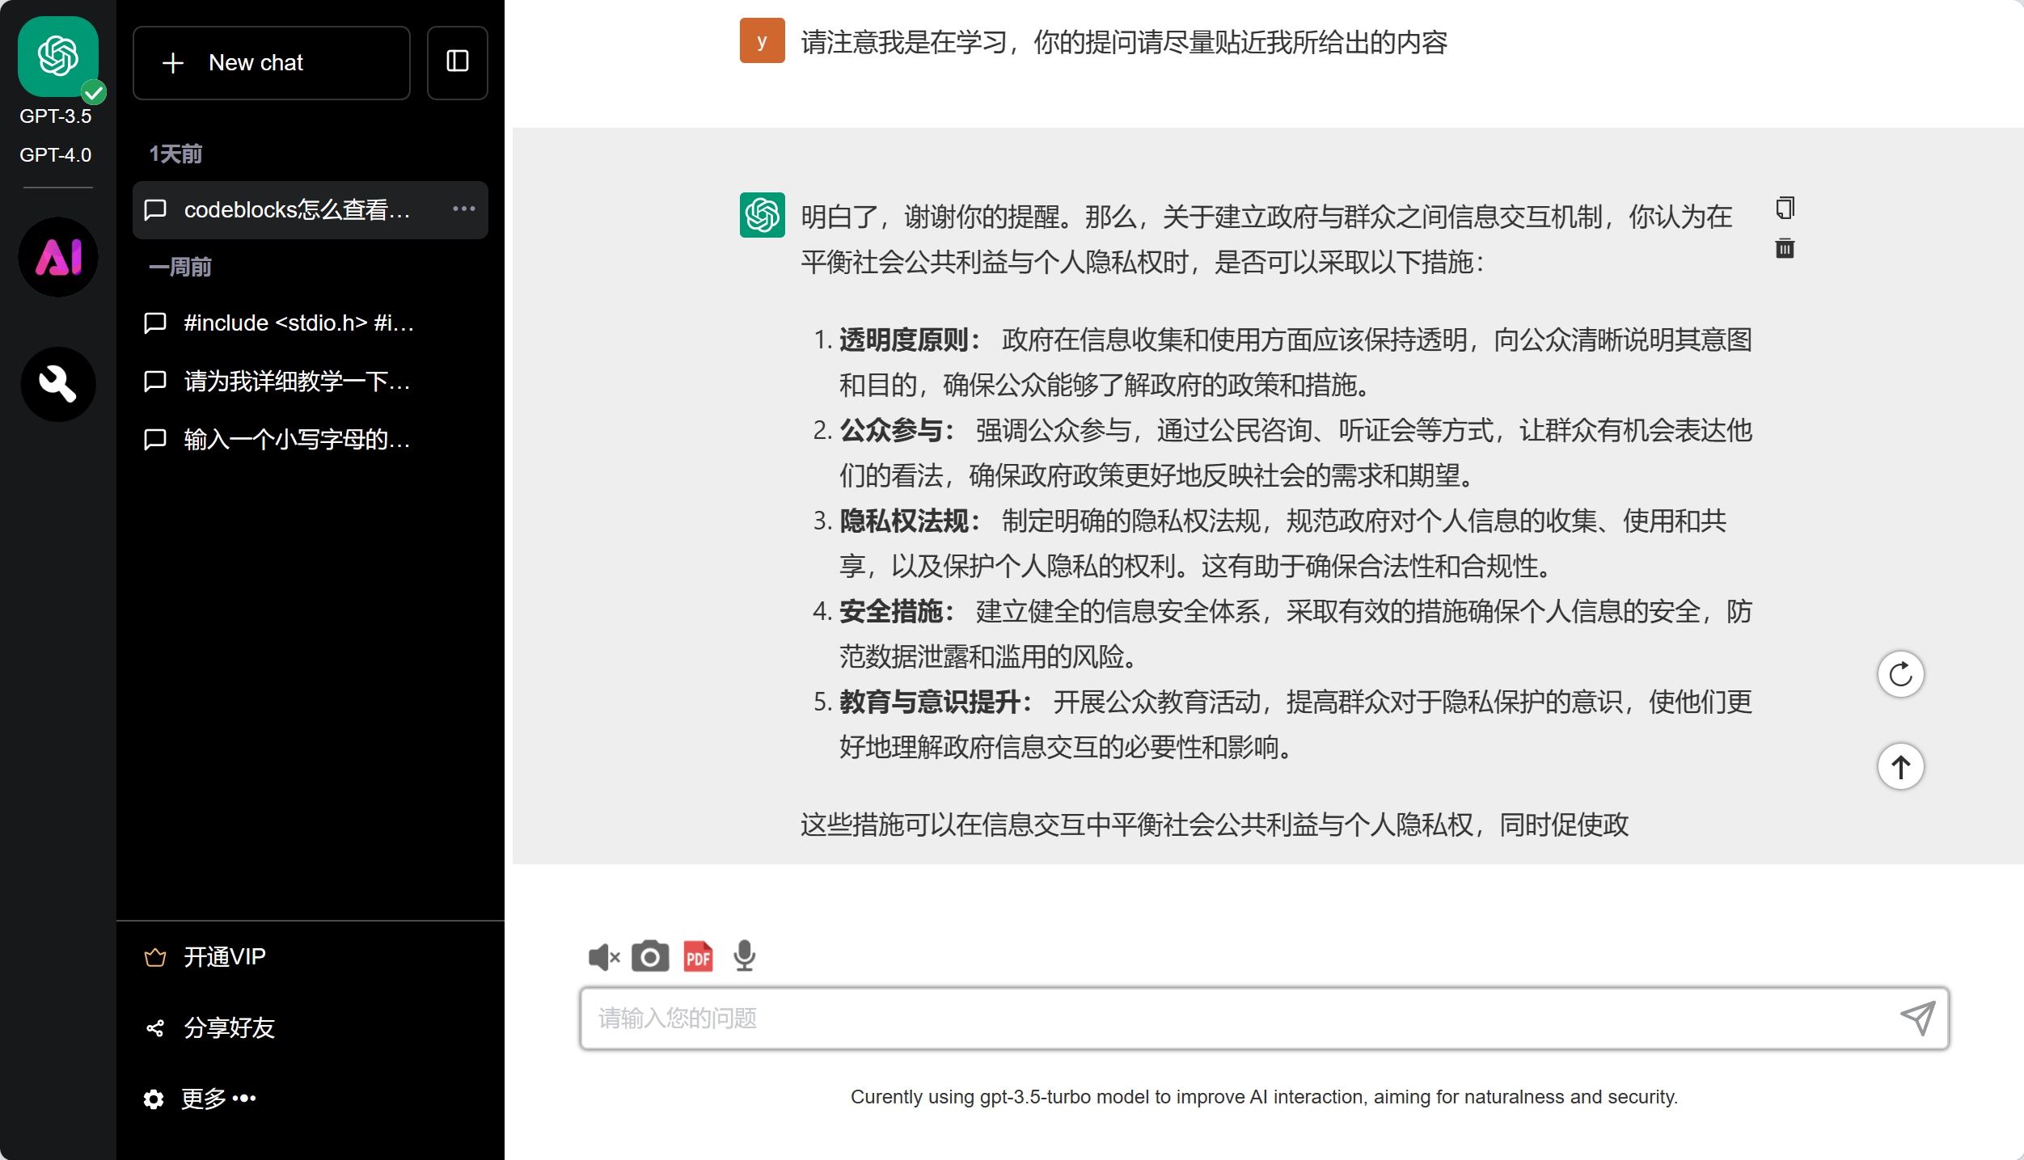Collapse the sidebar with panel toggle button
The width and height of the screenshot is (2024, 1160).
click(457, 62)
